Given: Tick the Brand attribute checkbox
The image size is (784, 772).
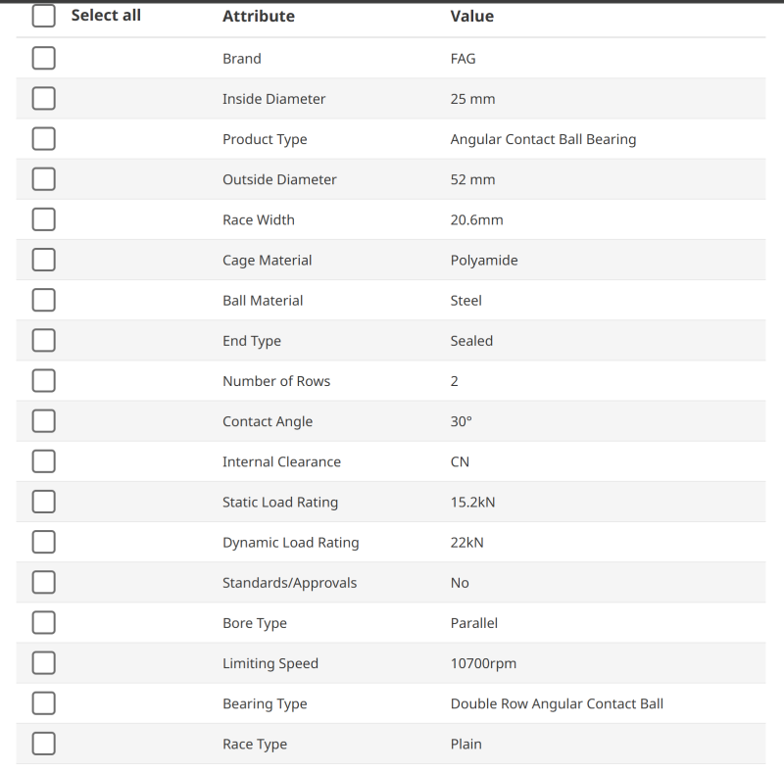Looking at the screenshot, I should pos(43,59).
